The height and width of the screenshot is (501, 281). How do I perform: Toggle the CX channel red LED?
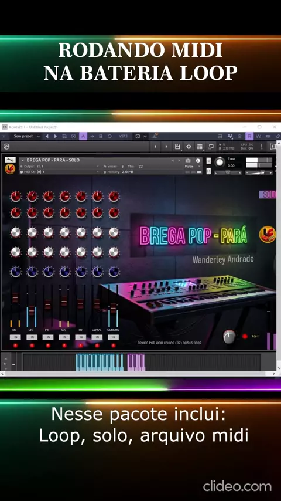click(64, 346)
